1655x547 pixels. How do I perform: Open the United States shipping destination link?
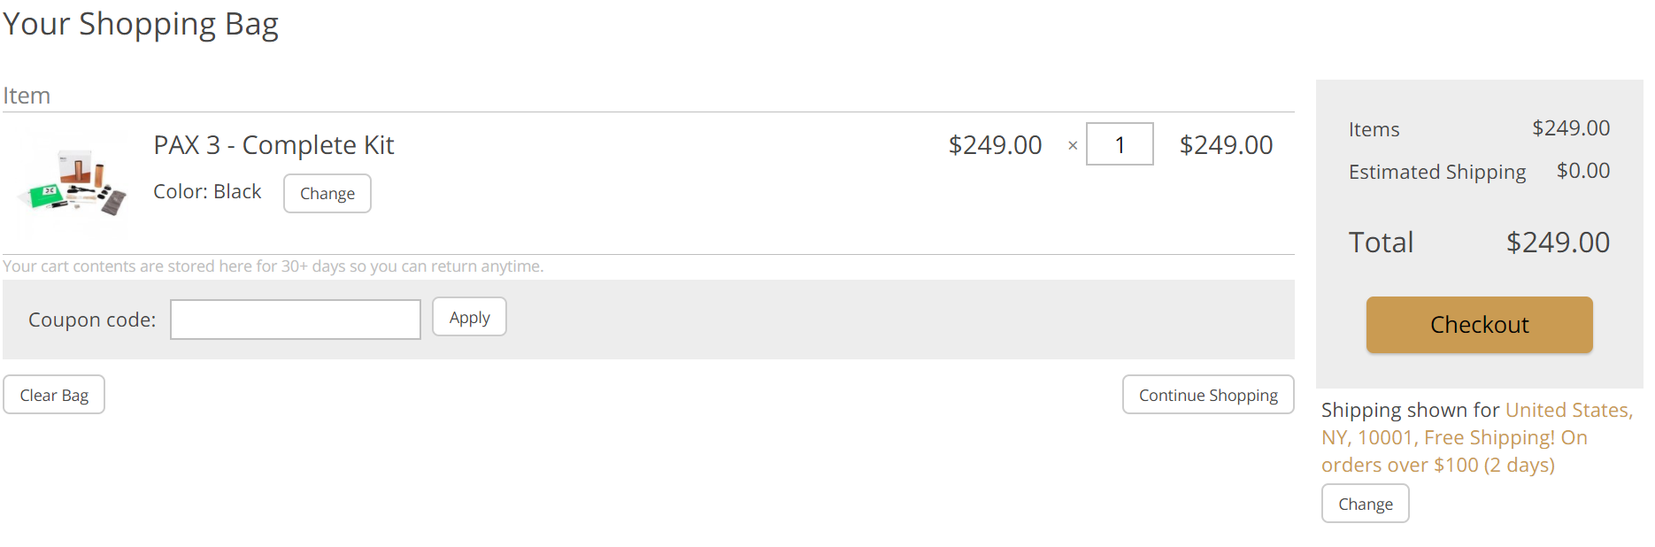click(x=1569, y=410)
